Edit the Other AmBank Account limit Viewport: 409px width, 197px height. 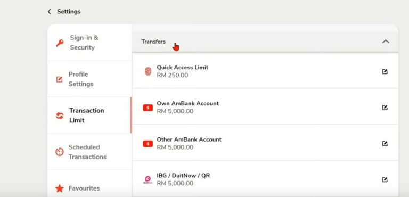tap(385, 144)
